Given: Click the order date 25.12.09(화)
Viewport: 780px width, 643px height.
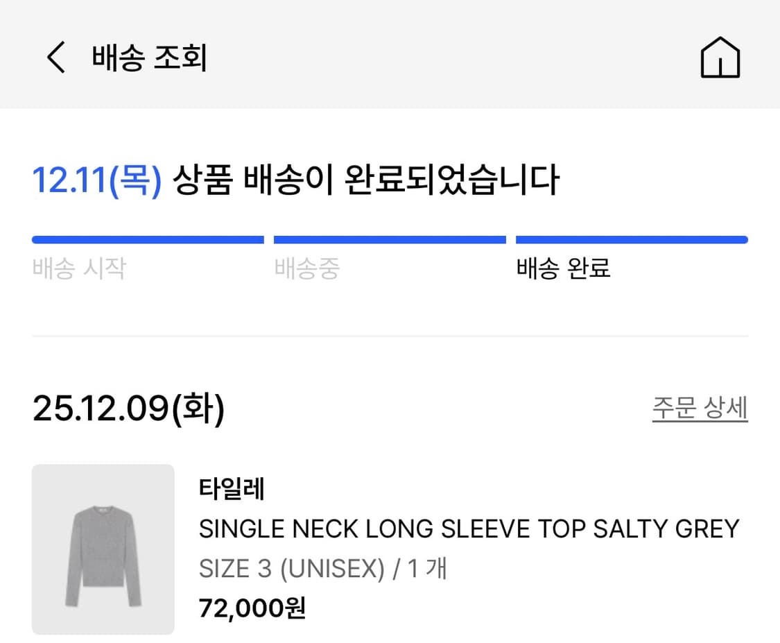Looking at the screenshot, I should point(128,409).
